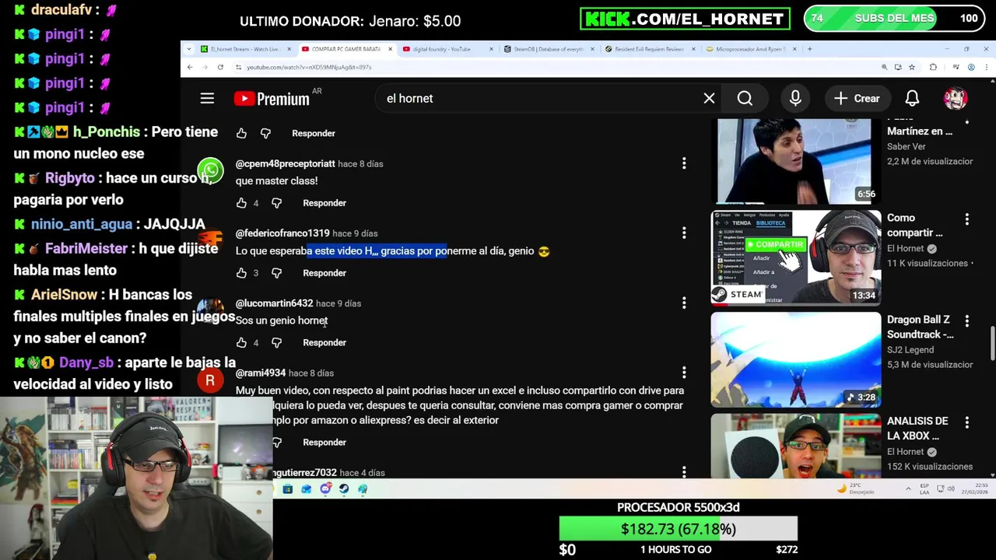Switch to the COMPRAR PC GAMER BARATA tab
This screenshot has height=560, width=996.
click(x=345, y=49)
